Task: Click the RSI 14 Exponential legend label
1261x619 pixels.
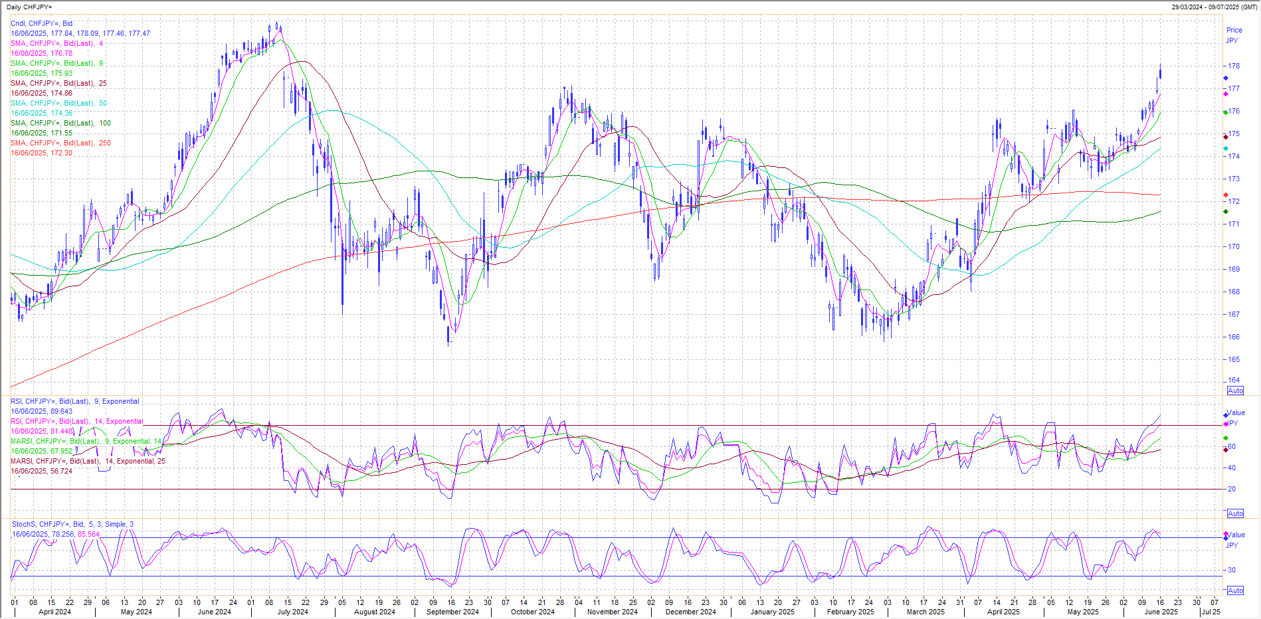Action: coord(76,421)
